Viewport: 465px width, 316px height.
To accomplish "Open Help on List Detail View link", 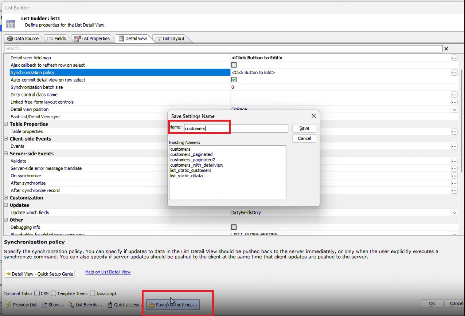I will click(108, 272).
